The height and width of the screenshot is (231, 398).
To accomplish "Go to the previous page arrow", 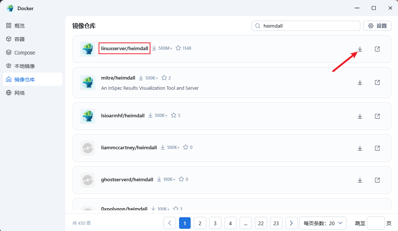I will tap(170, 223).
